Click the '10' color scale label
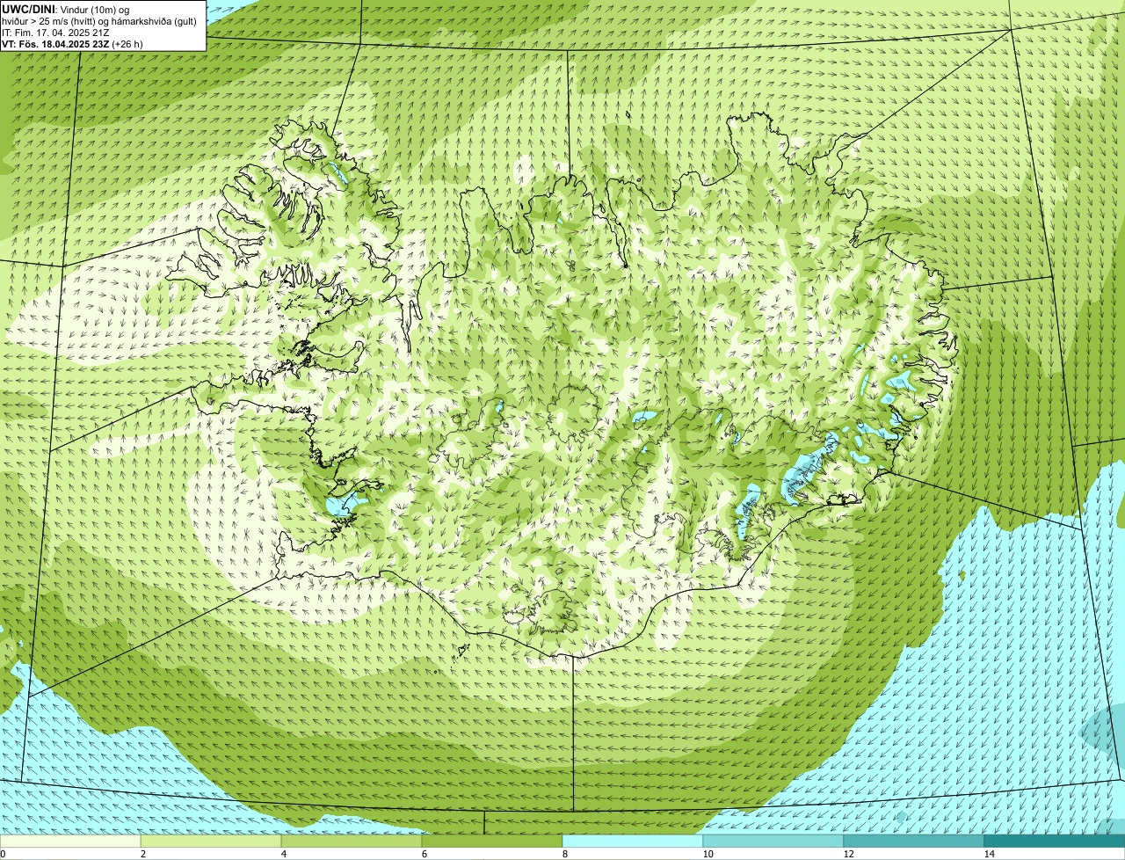Image resolution: width=1125 pixels, height=860 pixels. click(x=708, y=854)
